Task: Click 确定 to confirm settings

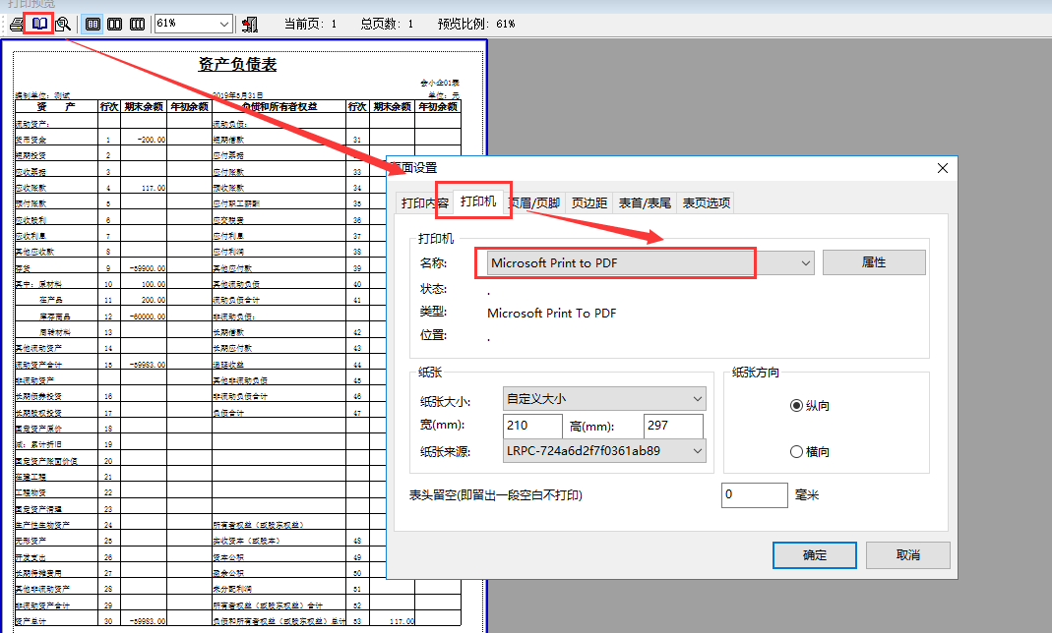Action: (x=815, y=555)
